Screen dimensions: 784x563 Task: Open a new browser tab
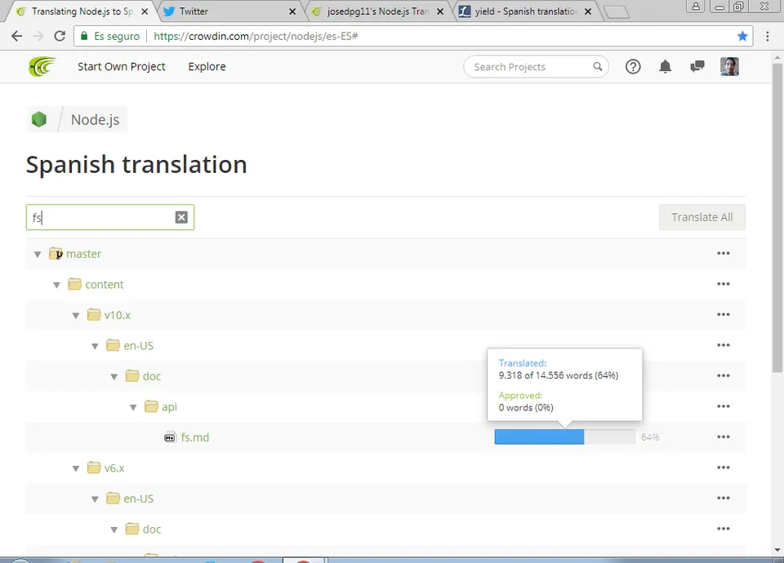click(617, 12)
